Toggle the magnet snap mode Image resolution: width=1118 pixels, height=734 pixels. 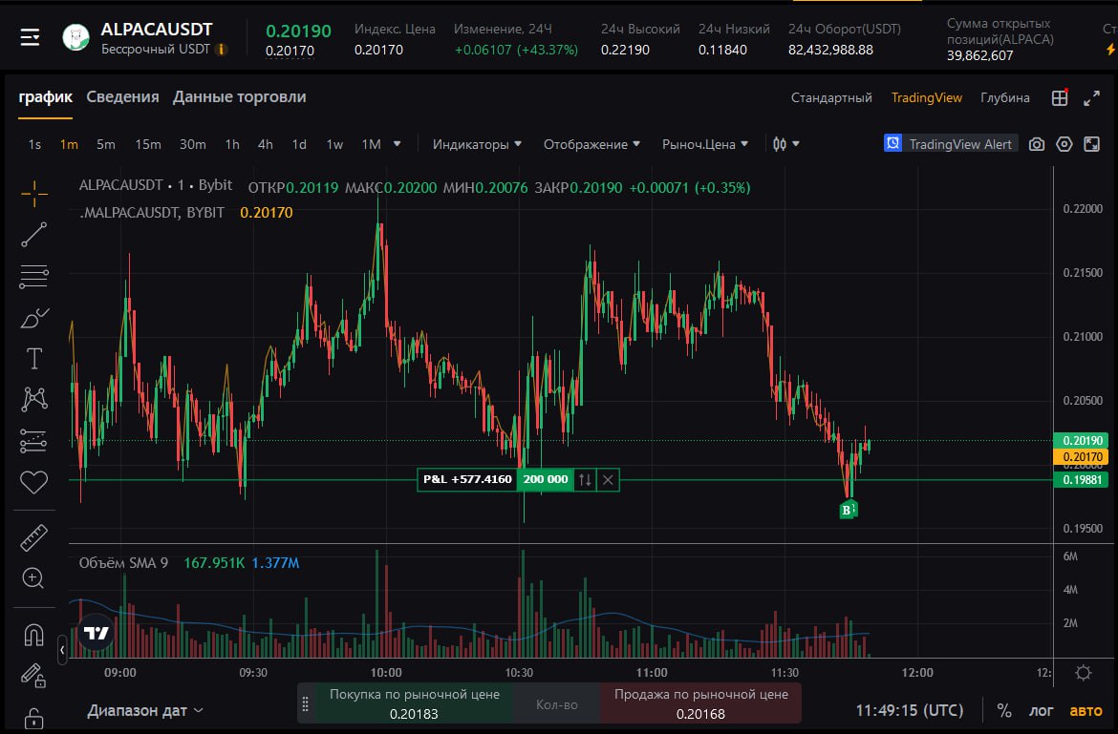[x=33, y=634]
